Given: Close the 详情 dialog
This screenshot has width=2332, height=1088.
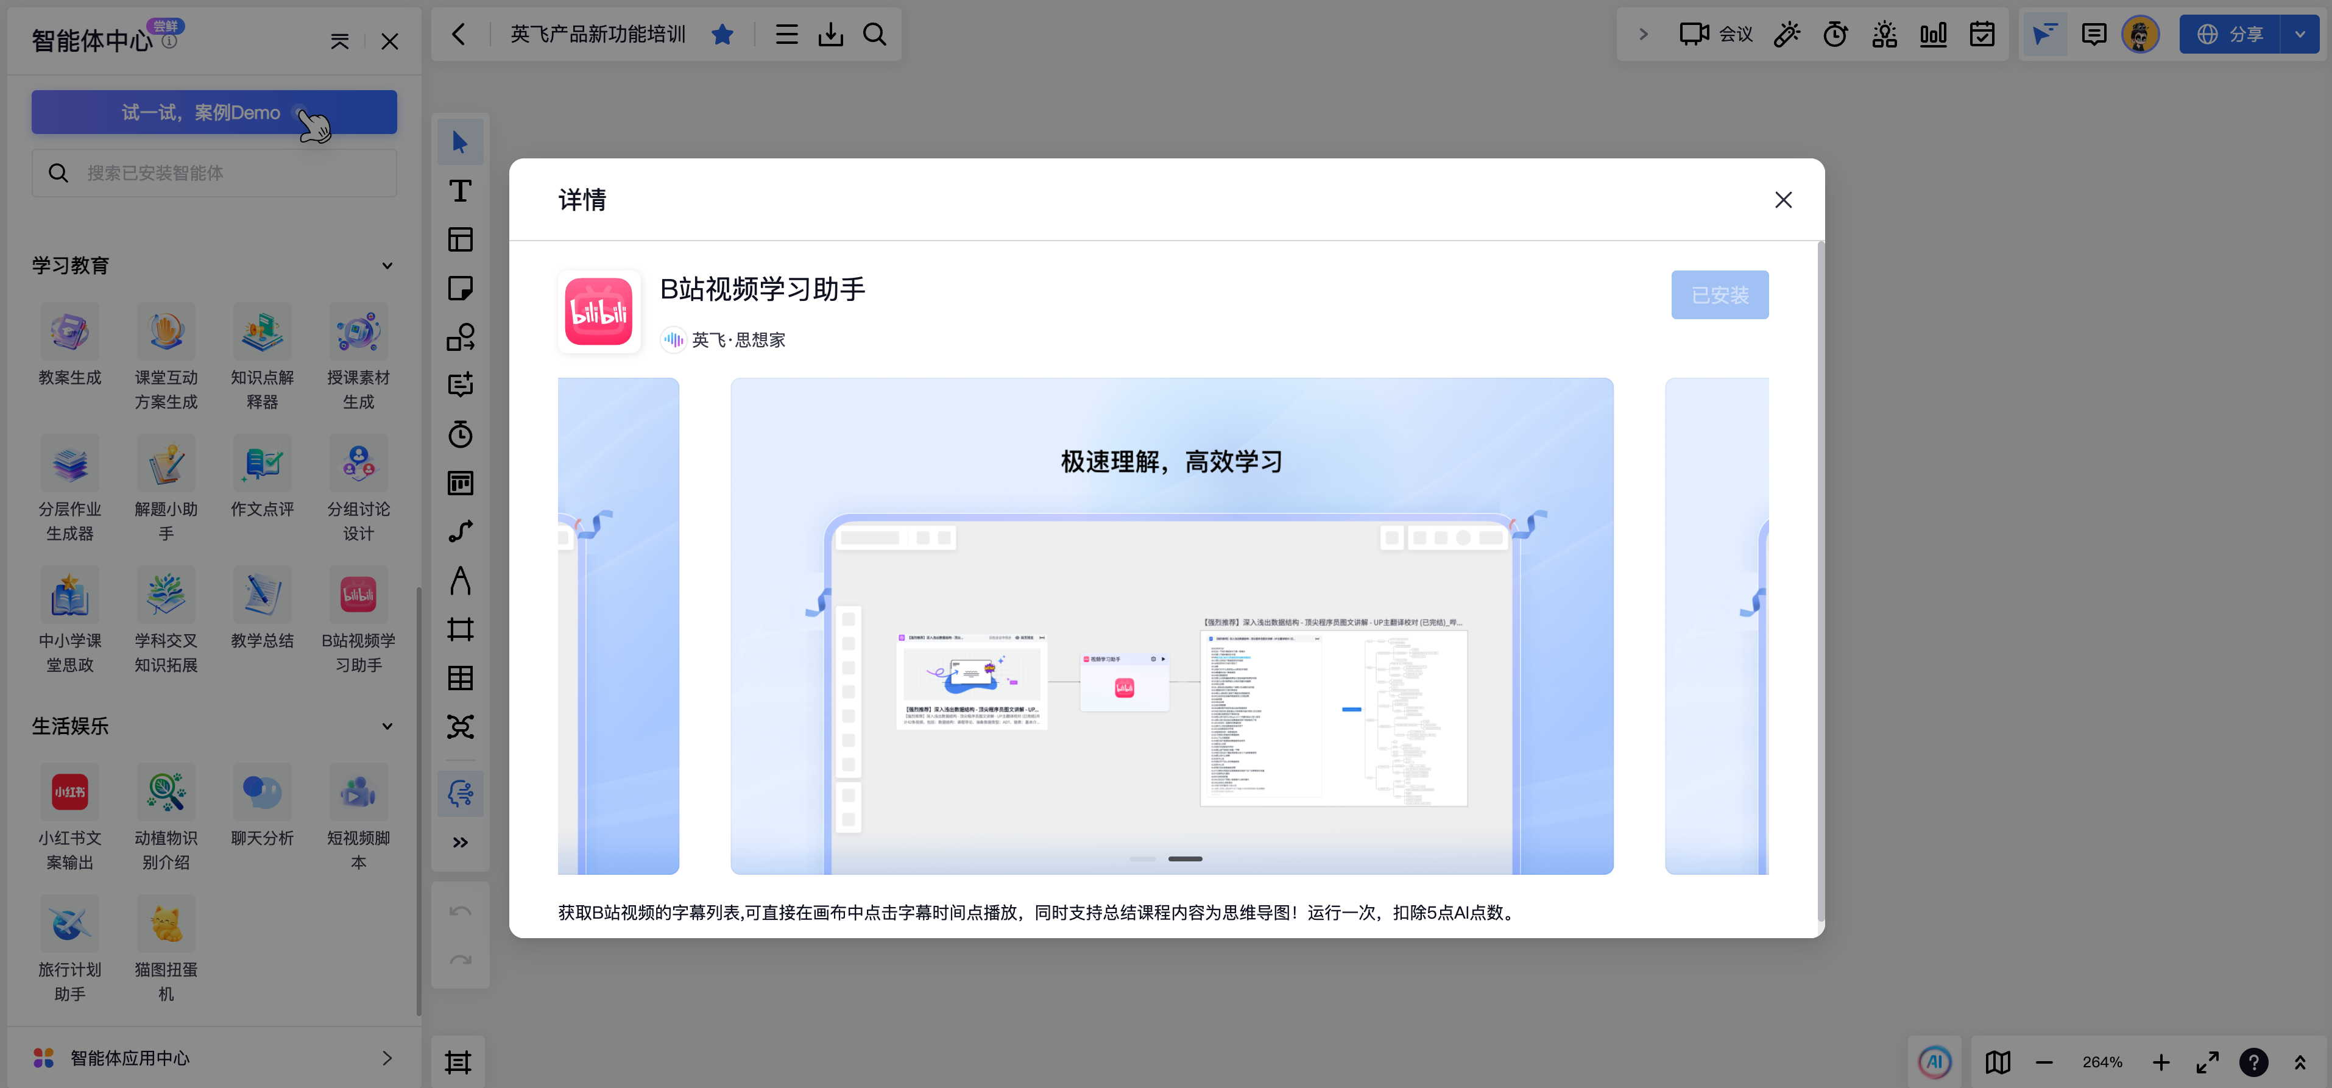Looking at the screenshot, I should pyautogui.click(x=1783, y=200).
